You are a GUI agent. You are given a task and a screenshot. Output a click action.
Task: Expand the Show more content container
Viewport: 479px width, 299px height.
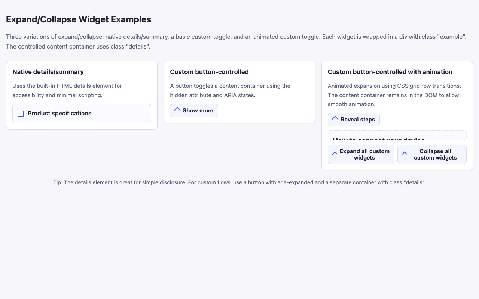tap(194, 110)
